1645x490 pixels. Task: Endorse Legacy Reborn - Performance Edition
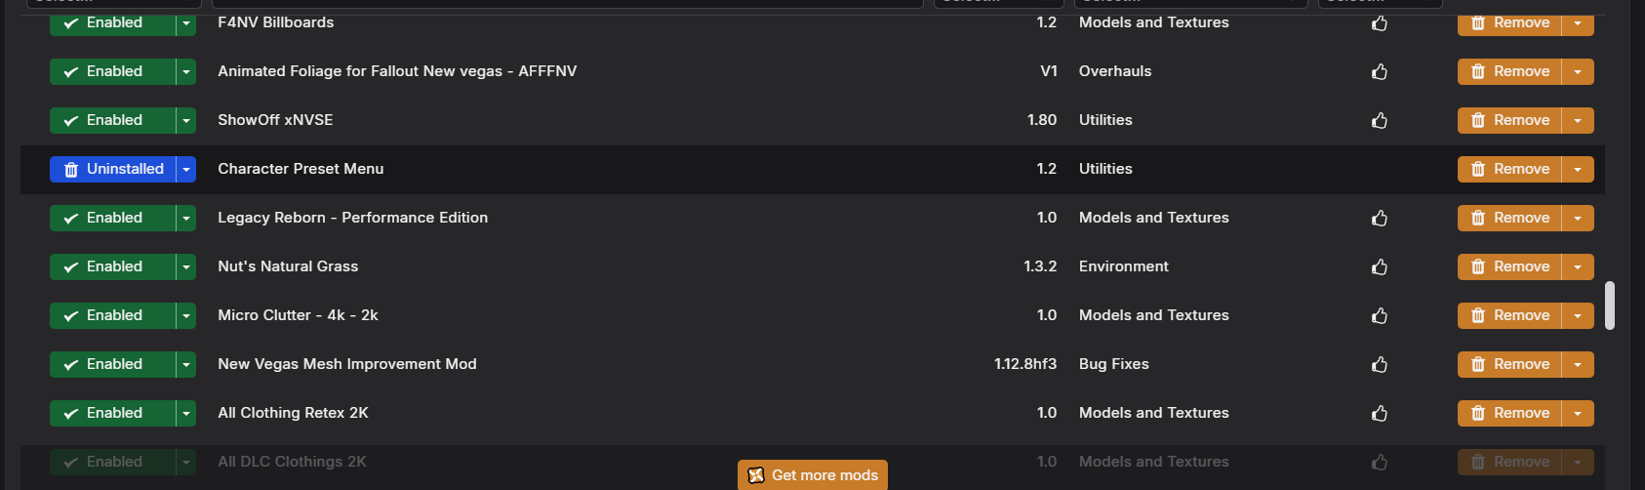(x=1380, y=218)
